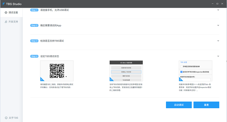Open 调试设置 in the sidebar
227x122 pixels.
[x=11, y=13]
